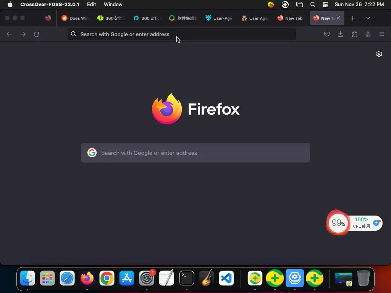Open the Window menu

(x=113, y=4)
